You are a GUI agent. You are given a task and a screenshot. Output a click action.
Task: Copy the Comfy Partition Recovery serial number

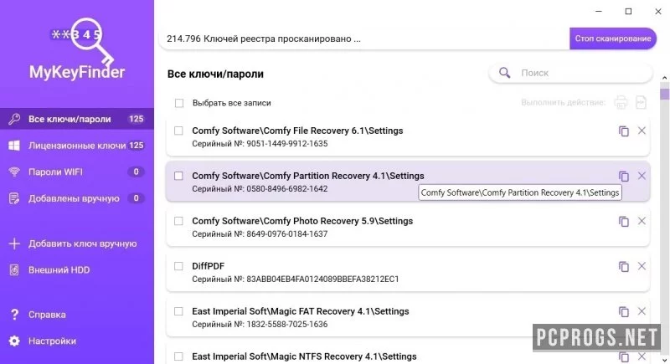click(x=623, y=176)
